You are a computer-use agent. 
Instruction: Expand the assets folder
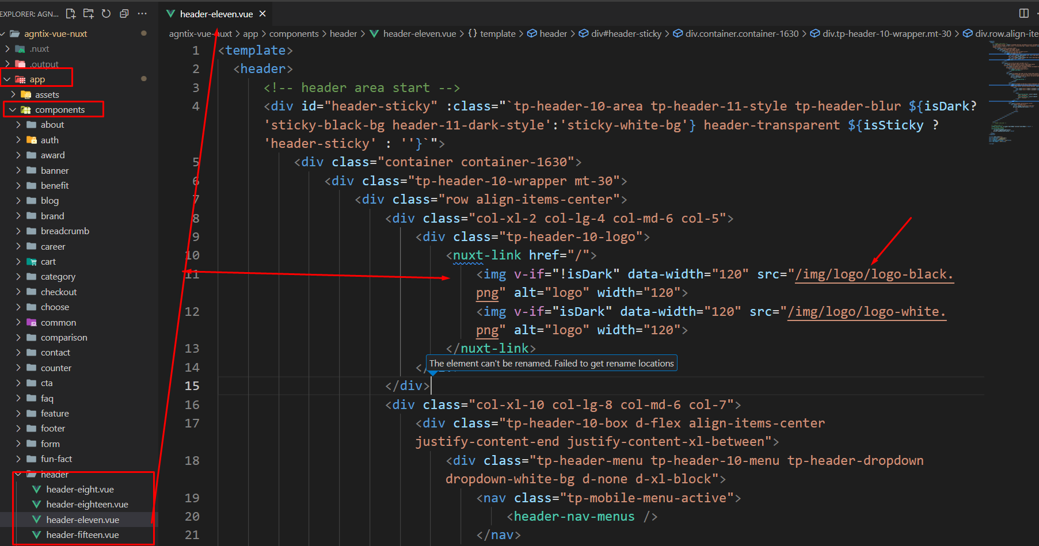[x=13, y=95]
